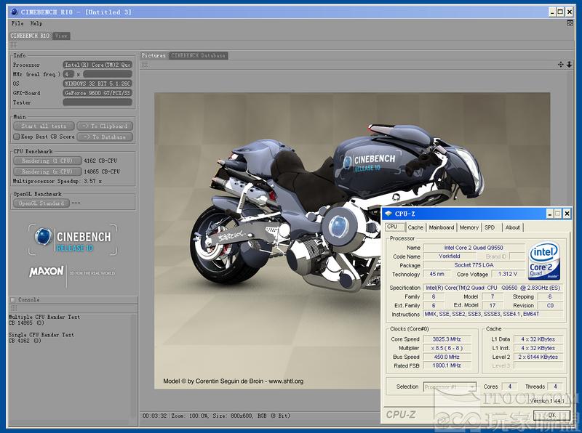Click the Tester name field
The height and width of the screenshot is (433, 582).
97,102
